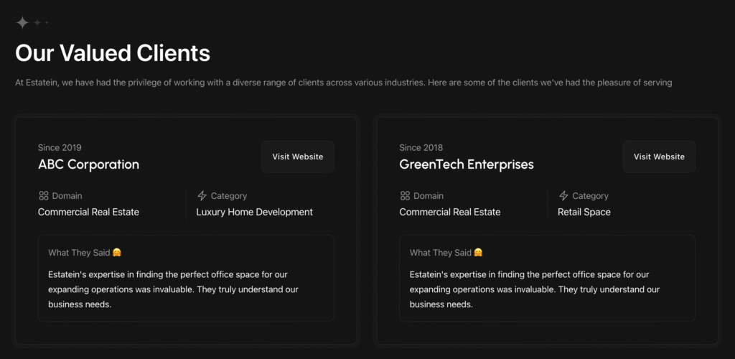Click Commercial Real Estate in GreenTech card
Viewport: 735px width, 359px height.
coord(450,212)
